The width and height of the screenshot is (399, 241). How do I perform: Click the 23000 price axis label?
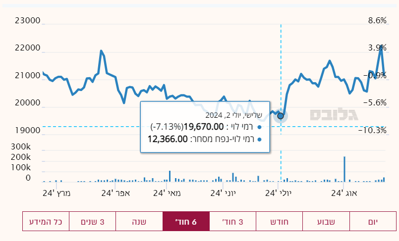[x=28, y=21]
